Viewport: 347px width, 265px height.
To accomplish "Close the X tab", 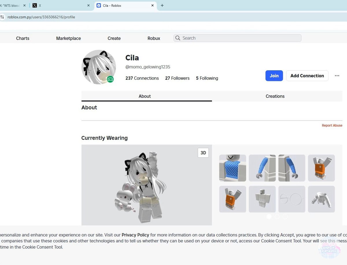I will click(x=88, y=6).
